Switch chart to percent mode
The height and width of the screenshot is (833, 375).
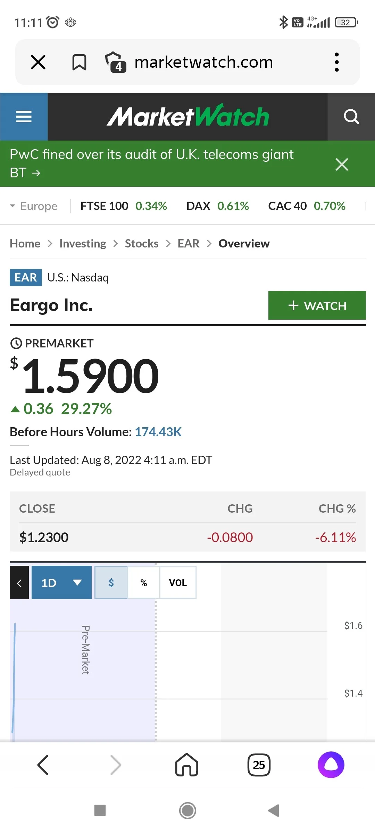click(x=144, y=582)
